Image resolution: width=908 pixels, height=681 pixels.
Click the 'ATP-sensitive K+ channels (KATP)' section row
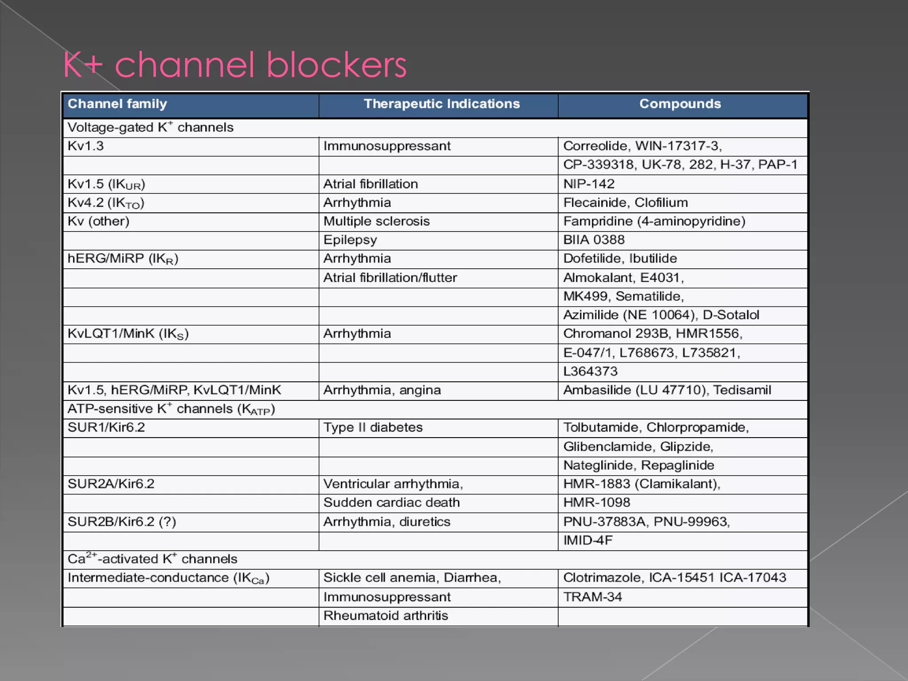pos(435,409)
